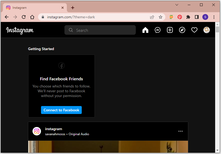Click the scrollbar up arrow

coord(217,24)
